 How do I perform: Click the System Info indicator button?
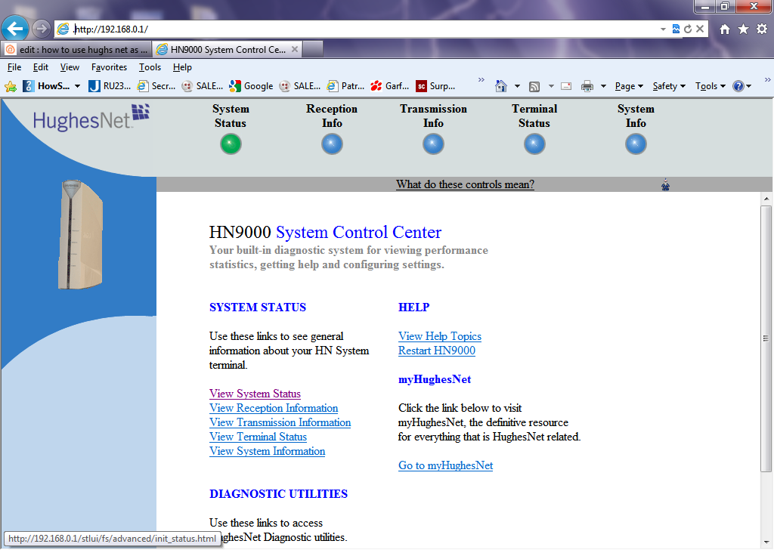coord(636,144)
